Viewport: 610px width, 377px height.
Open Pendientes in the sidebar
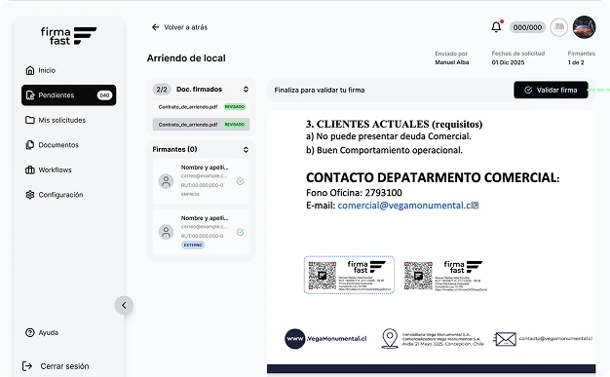coord(68,95)
